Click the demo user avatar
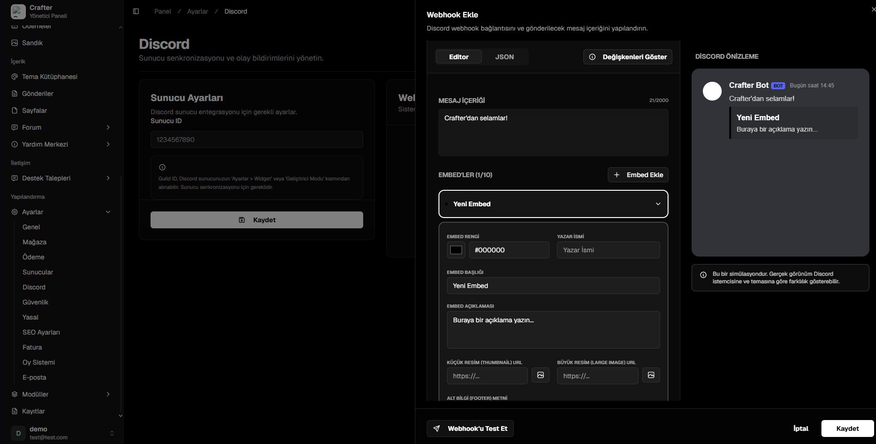876x444 pixels. tap(18, 433)
